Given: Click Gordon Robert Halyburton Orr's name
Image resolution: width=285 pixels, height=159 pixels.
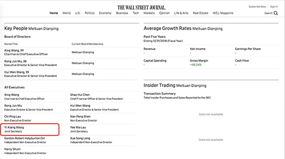Looking at the screenshot, I should tap(24, 138).
